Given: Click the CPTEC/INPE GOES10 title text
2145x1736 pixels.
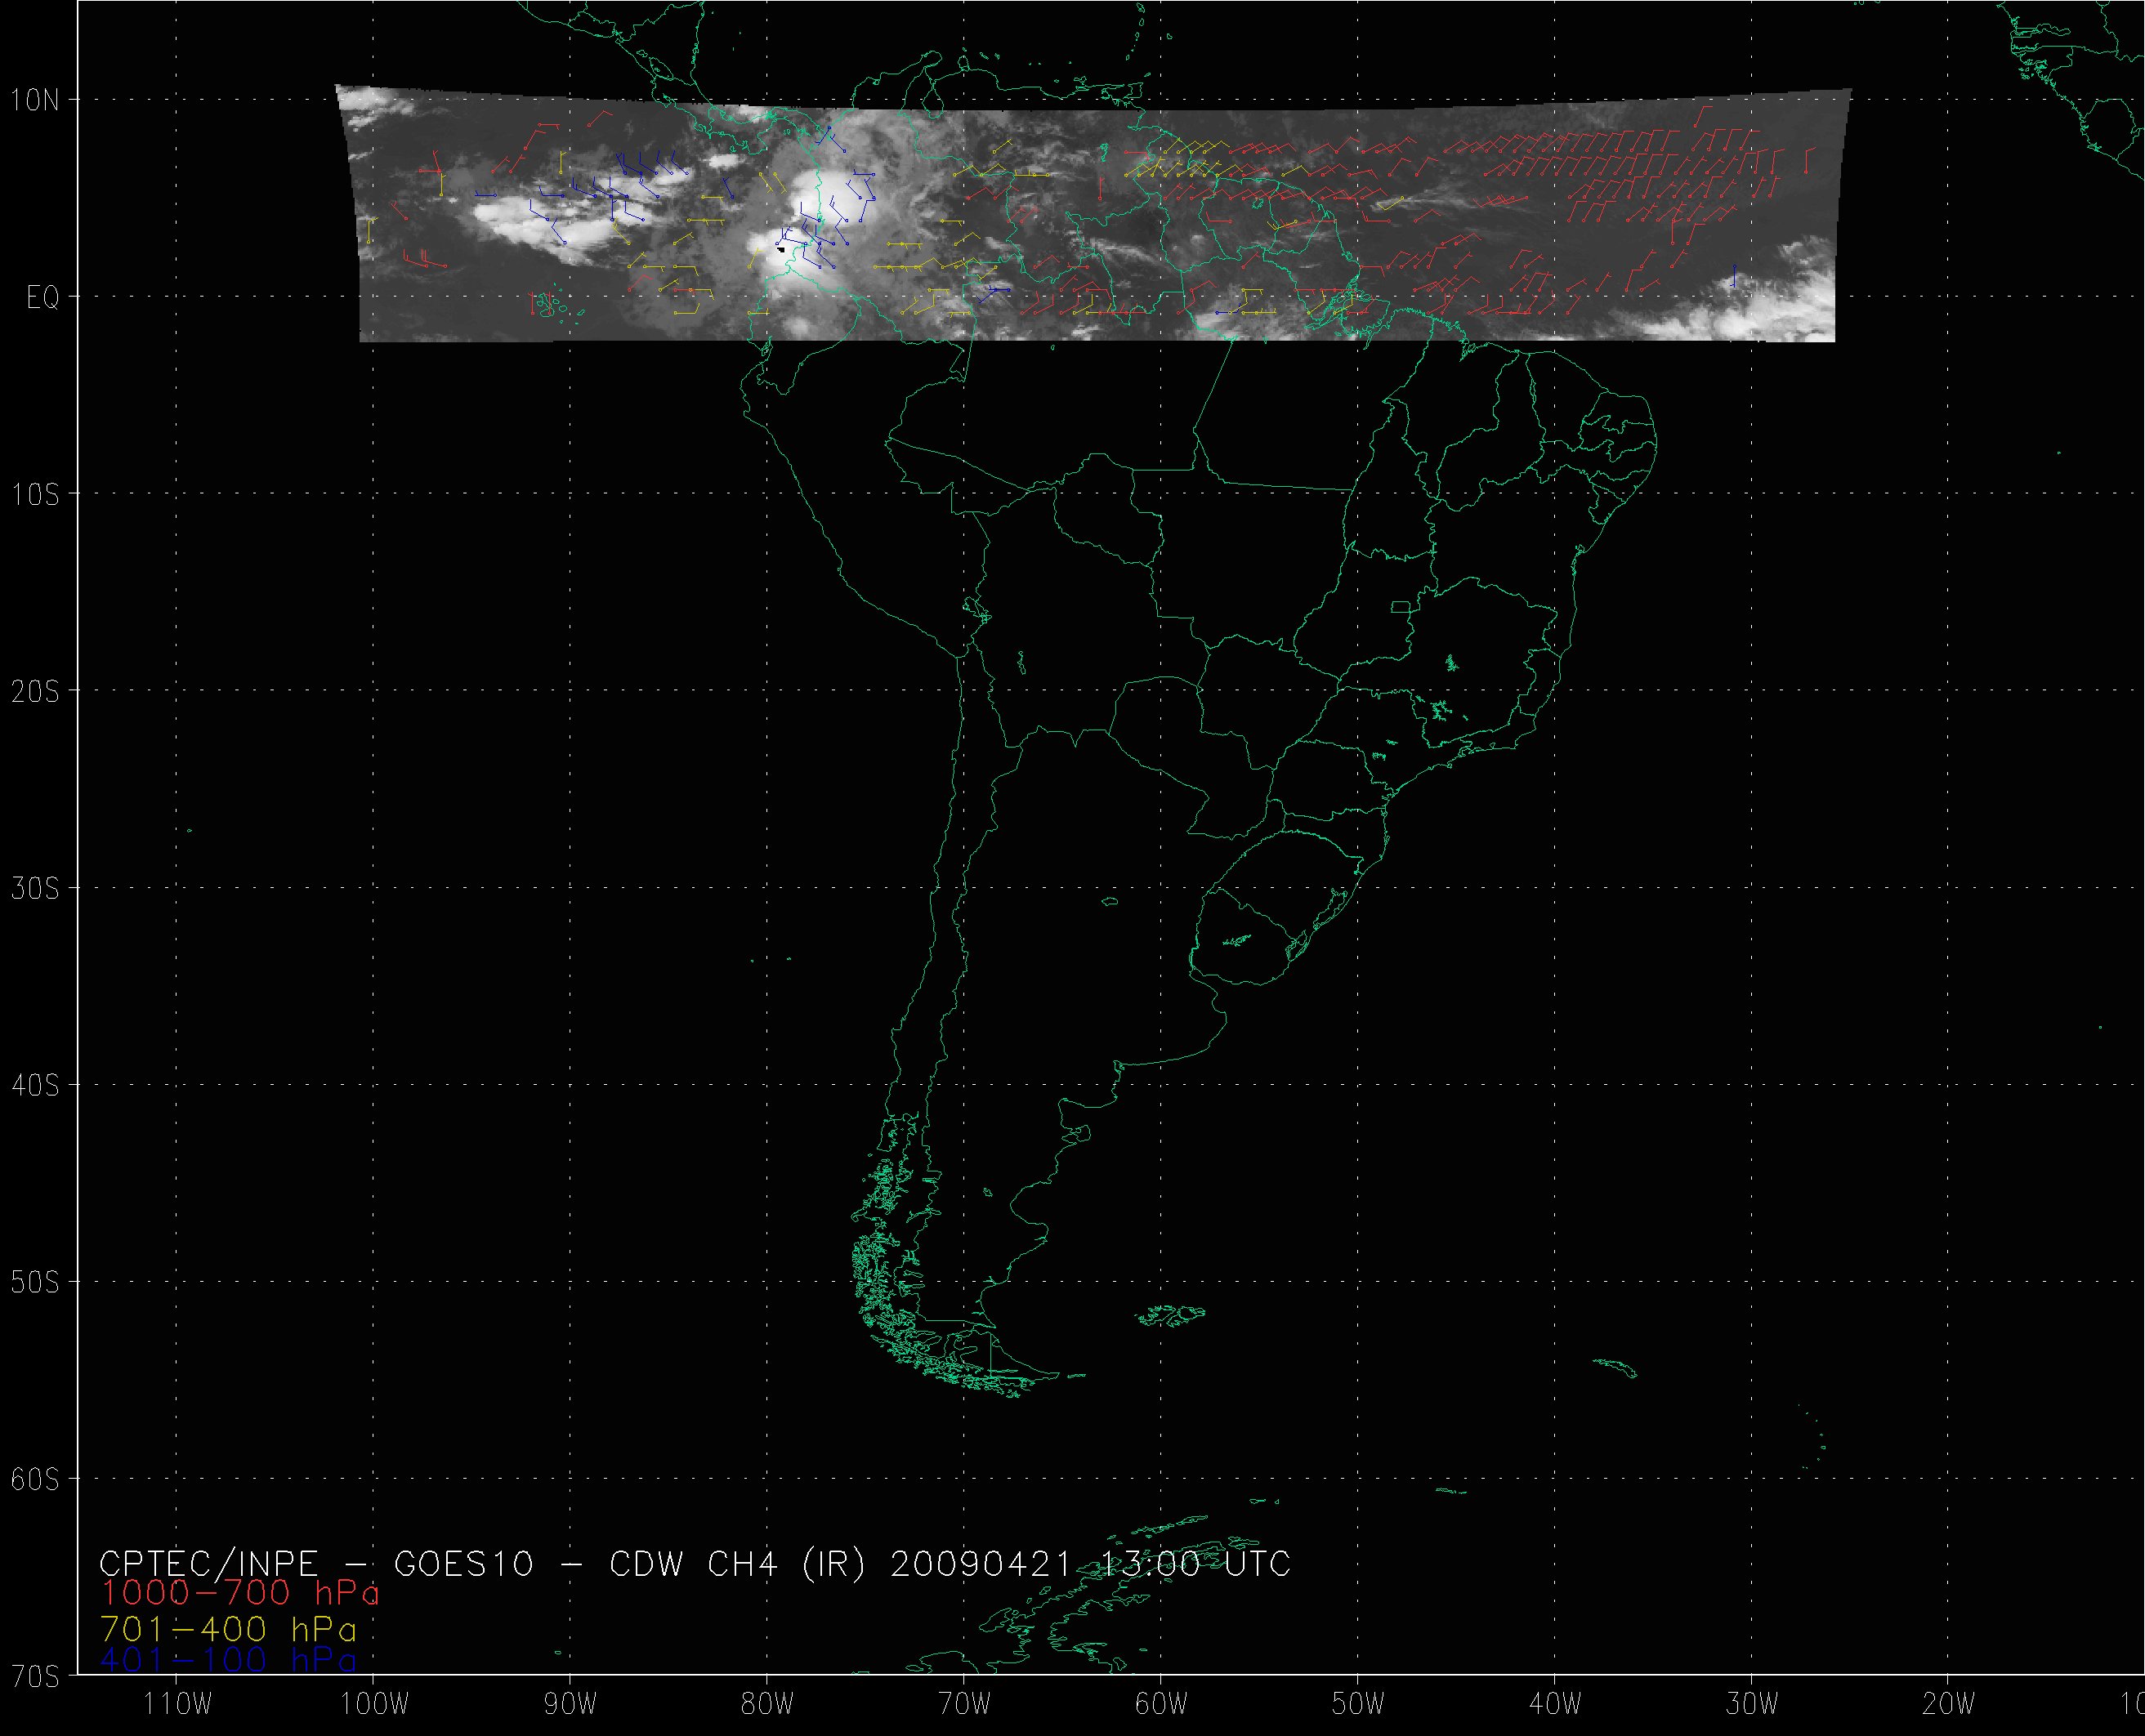Looking at the screenshot, I should click(695, 1563).
